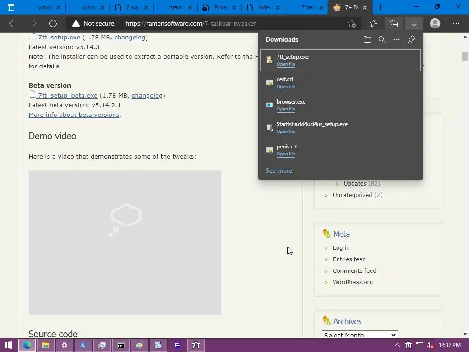469x352 pixels.
Task: Open file for 7tt_setup.exe download
Action: click(286, 64)
